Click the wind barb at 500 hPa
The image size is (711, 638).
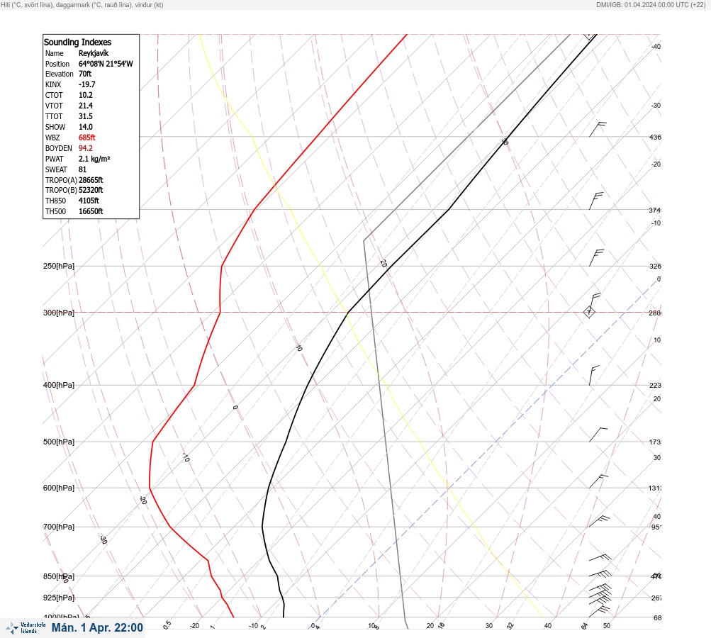click(x=598, y=435)
